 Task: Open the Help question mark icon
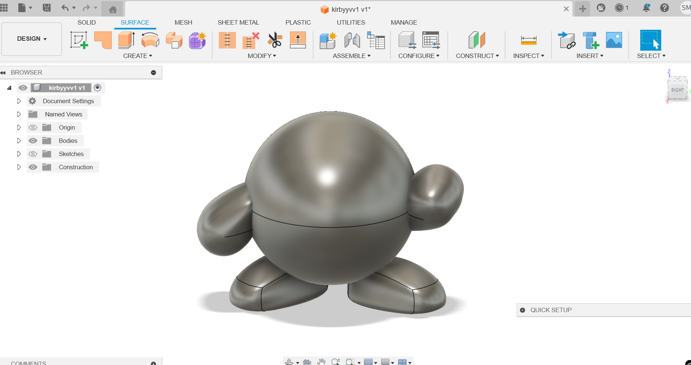(665, 8)
